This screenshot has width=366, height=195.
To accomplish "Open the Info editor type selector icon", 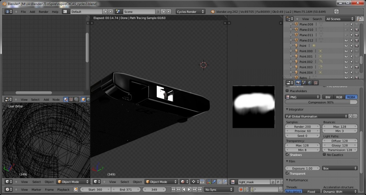I will click(9, 11).
